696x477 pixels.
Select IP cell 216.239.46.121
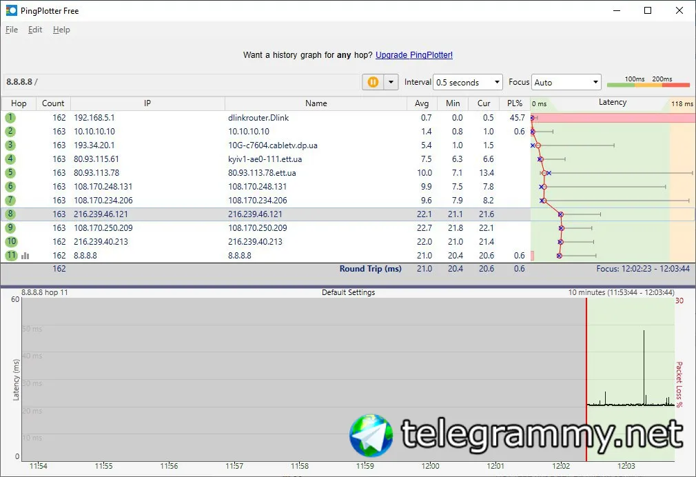101,214
